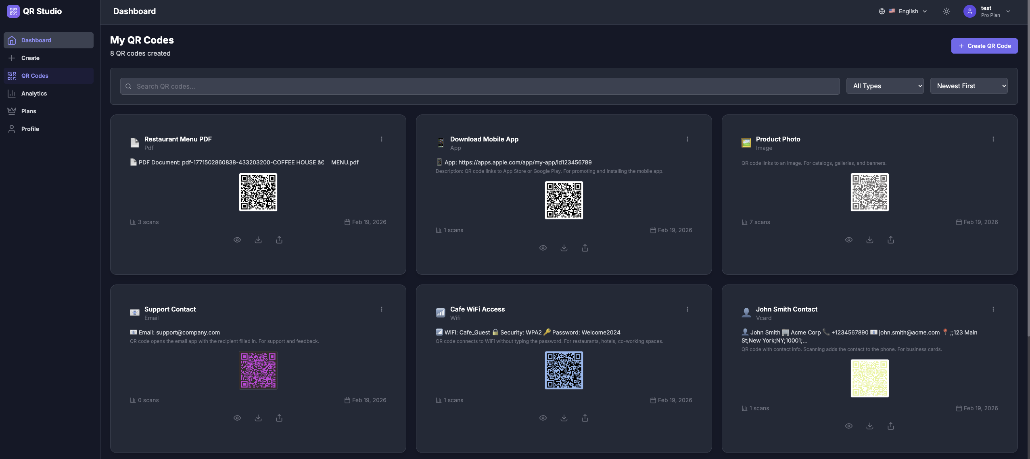Open the Analytics section in sidebar
This screenshot has width=1030, height=459.
click(34, 93)
